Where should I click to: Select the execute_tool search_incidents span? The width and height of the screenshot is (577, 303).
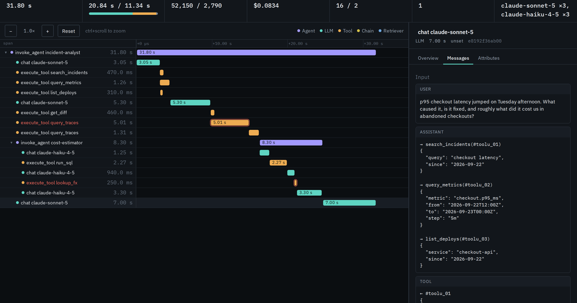(x=68, y=73)
